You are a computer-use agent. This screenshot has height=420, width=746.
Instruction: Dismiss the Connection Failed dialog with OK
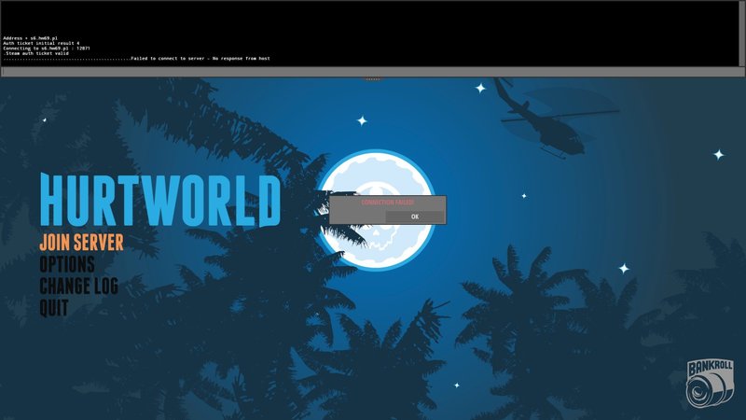415,217
